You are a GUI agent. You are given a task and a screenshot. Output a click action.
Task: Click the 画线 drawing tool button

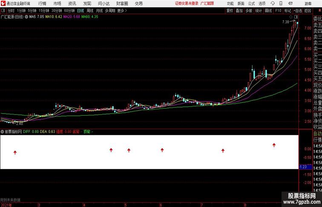point(268,11)
